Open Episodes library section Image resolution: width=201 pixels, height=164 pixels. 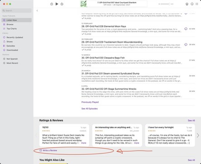(10, 46)
